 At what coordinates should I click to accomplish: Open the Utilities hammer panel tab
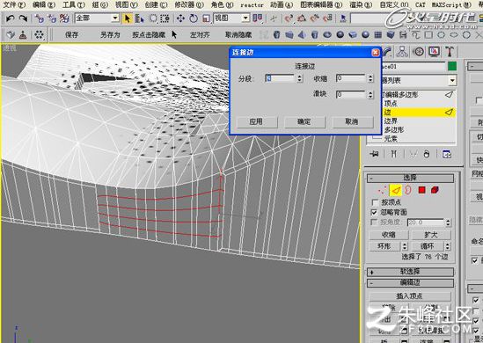coord(450,52)
